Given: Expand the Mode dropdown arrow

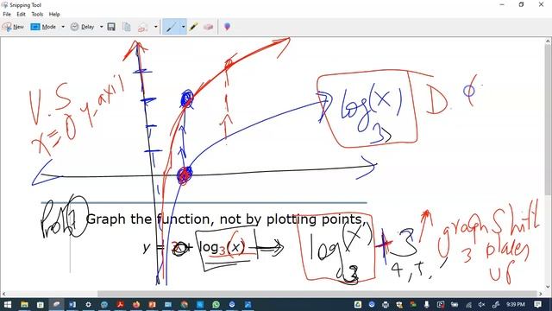Looking at the screenshot, I should [x=63, y=27].
